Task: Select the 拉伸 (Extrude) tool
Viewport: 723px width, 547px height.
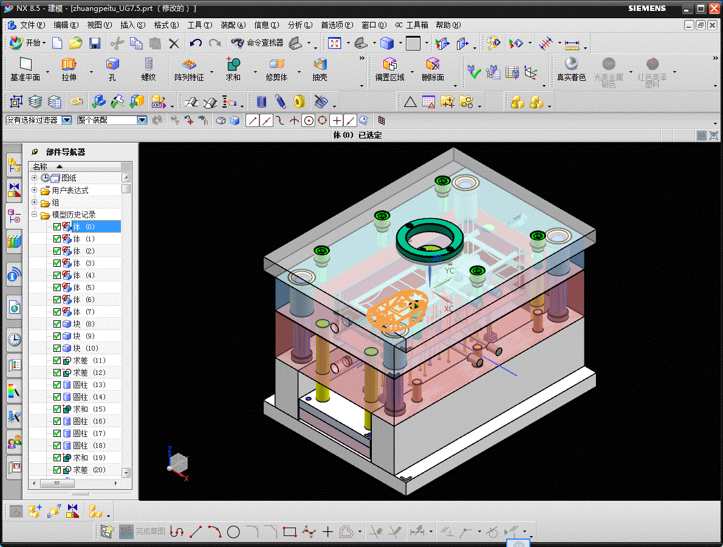Action: [69, 69]
